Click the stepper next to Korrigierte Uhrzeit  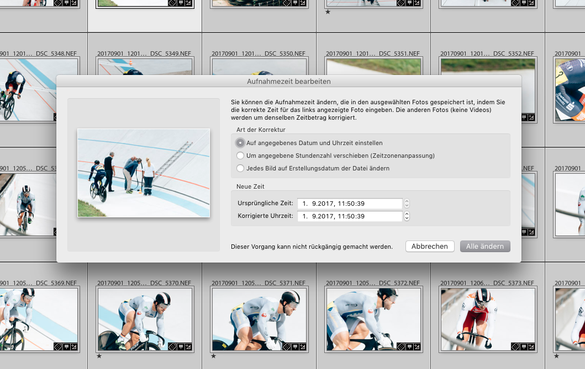[407, 216]
